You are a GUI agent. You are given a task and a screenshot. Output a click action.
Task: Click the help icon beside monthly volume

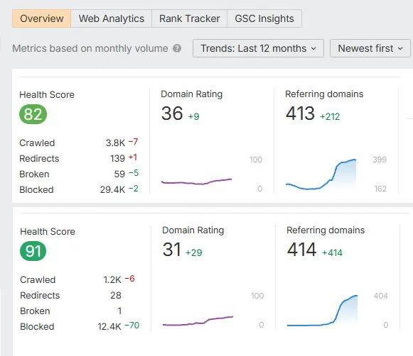177,48
